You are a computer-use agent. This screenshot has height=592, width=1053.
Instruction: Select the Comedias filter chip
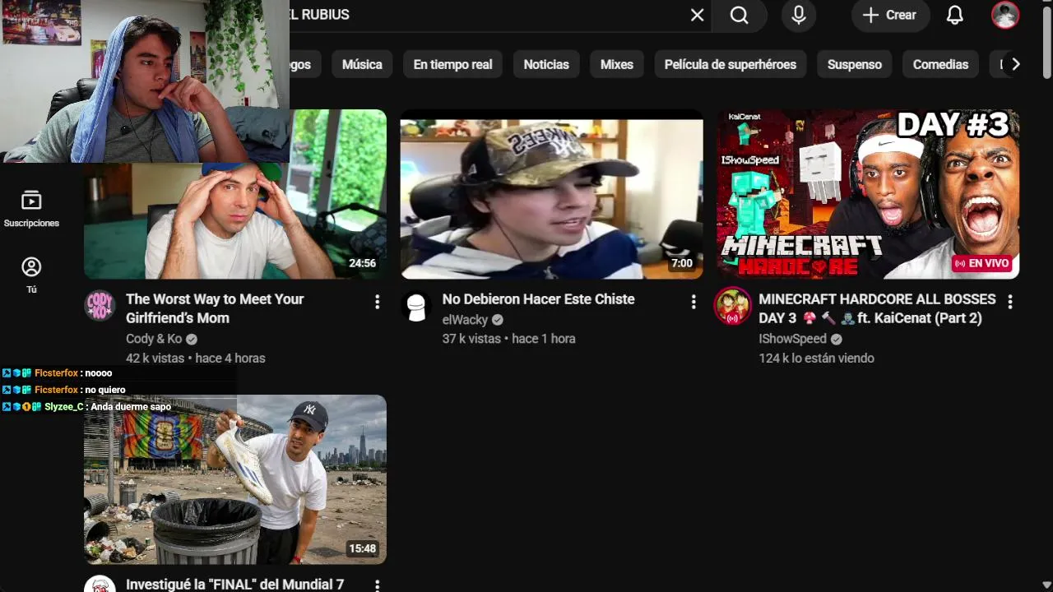[x=940, y=64]
